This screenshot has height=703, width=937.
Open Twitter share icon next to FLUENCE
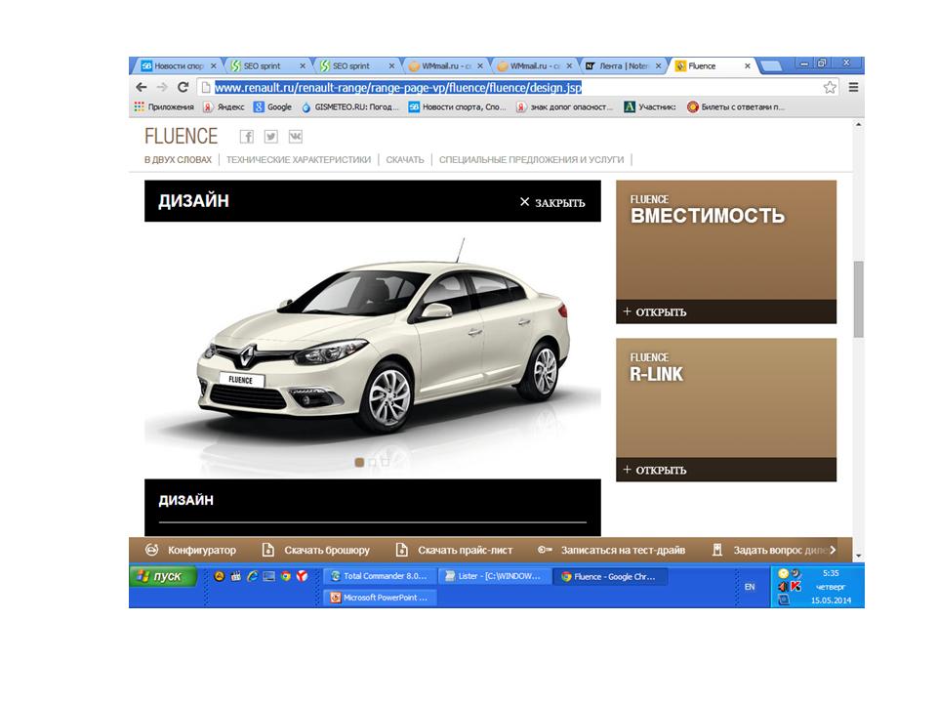[271, 137]
